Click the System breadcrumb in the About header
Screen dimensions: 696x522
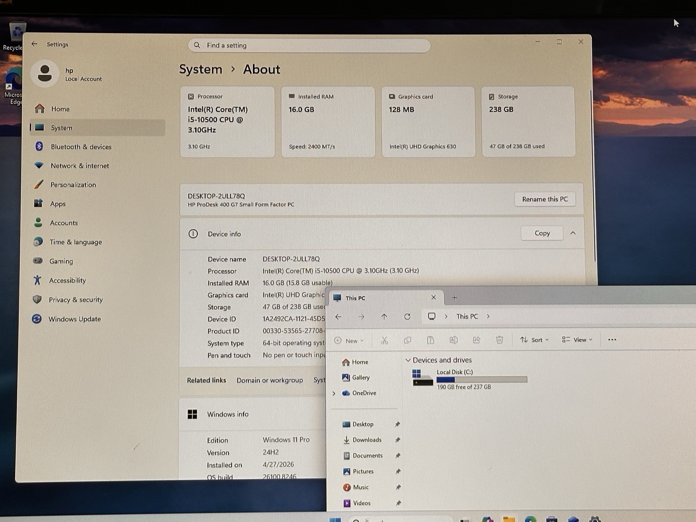point(201,69)
